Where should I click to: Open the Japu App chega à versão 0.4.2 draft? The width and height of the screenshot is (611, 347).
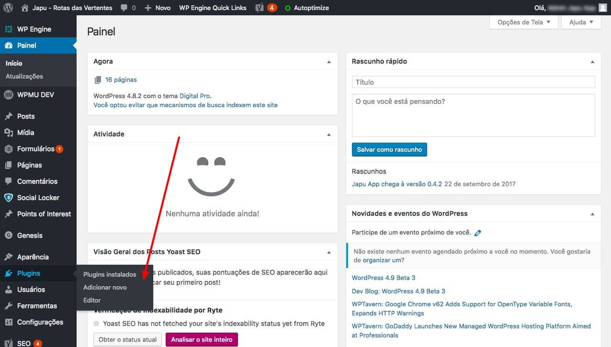pyautogui.click(x=397, y=184)
